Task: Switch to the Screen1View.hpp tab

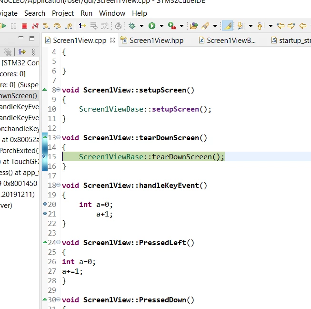Action: [152, 41]
